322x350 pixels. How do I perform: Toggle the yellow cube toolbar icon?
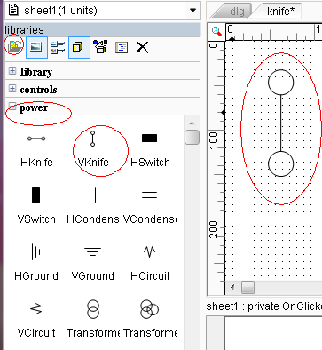(79, 47)
